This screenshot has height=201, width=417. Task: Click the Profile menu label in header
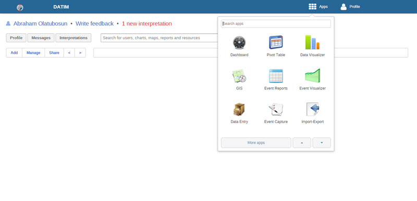click(354, 7)
